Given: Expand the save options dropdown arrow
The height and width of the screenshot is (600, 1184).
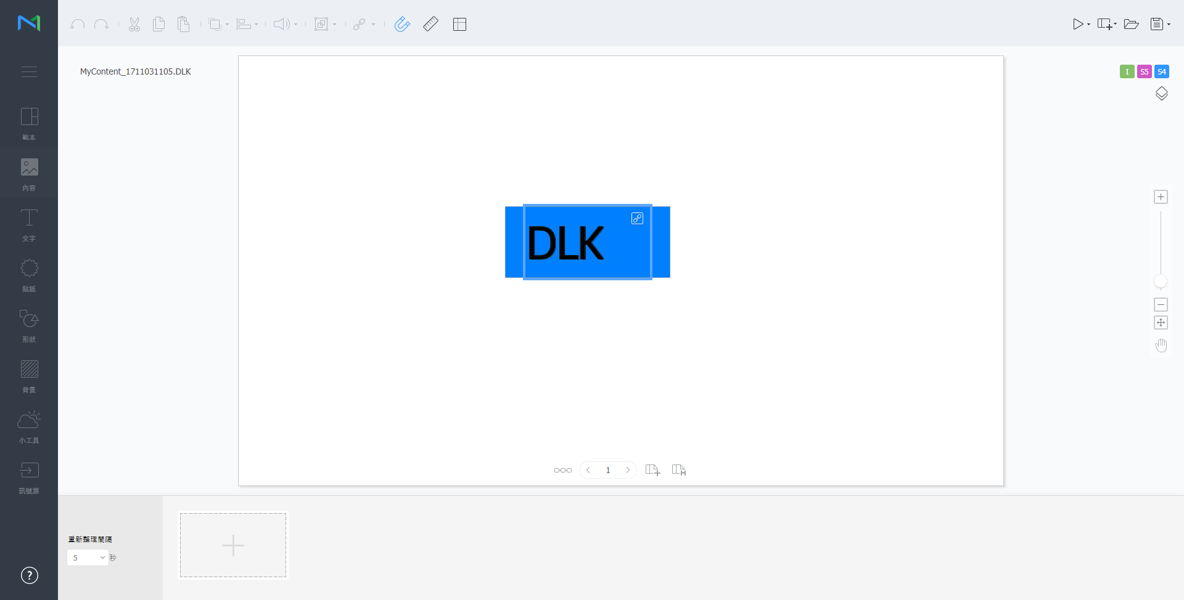Looking at the screenshot, I should point(1169,25).
